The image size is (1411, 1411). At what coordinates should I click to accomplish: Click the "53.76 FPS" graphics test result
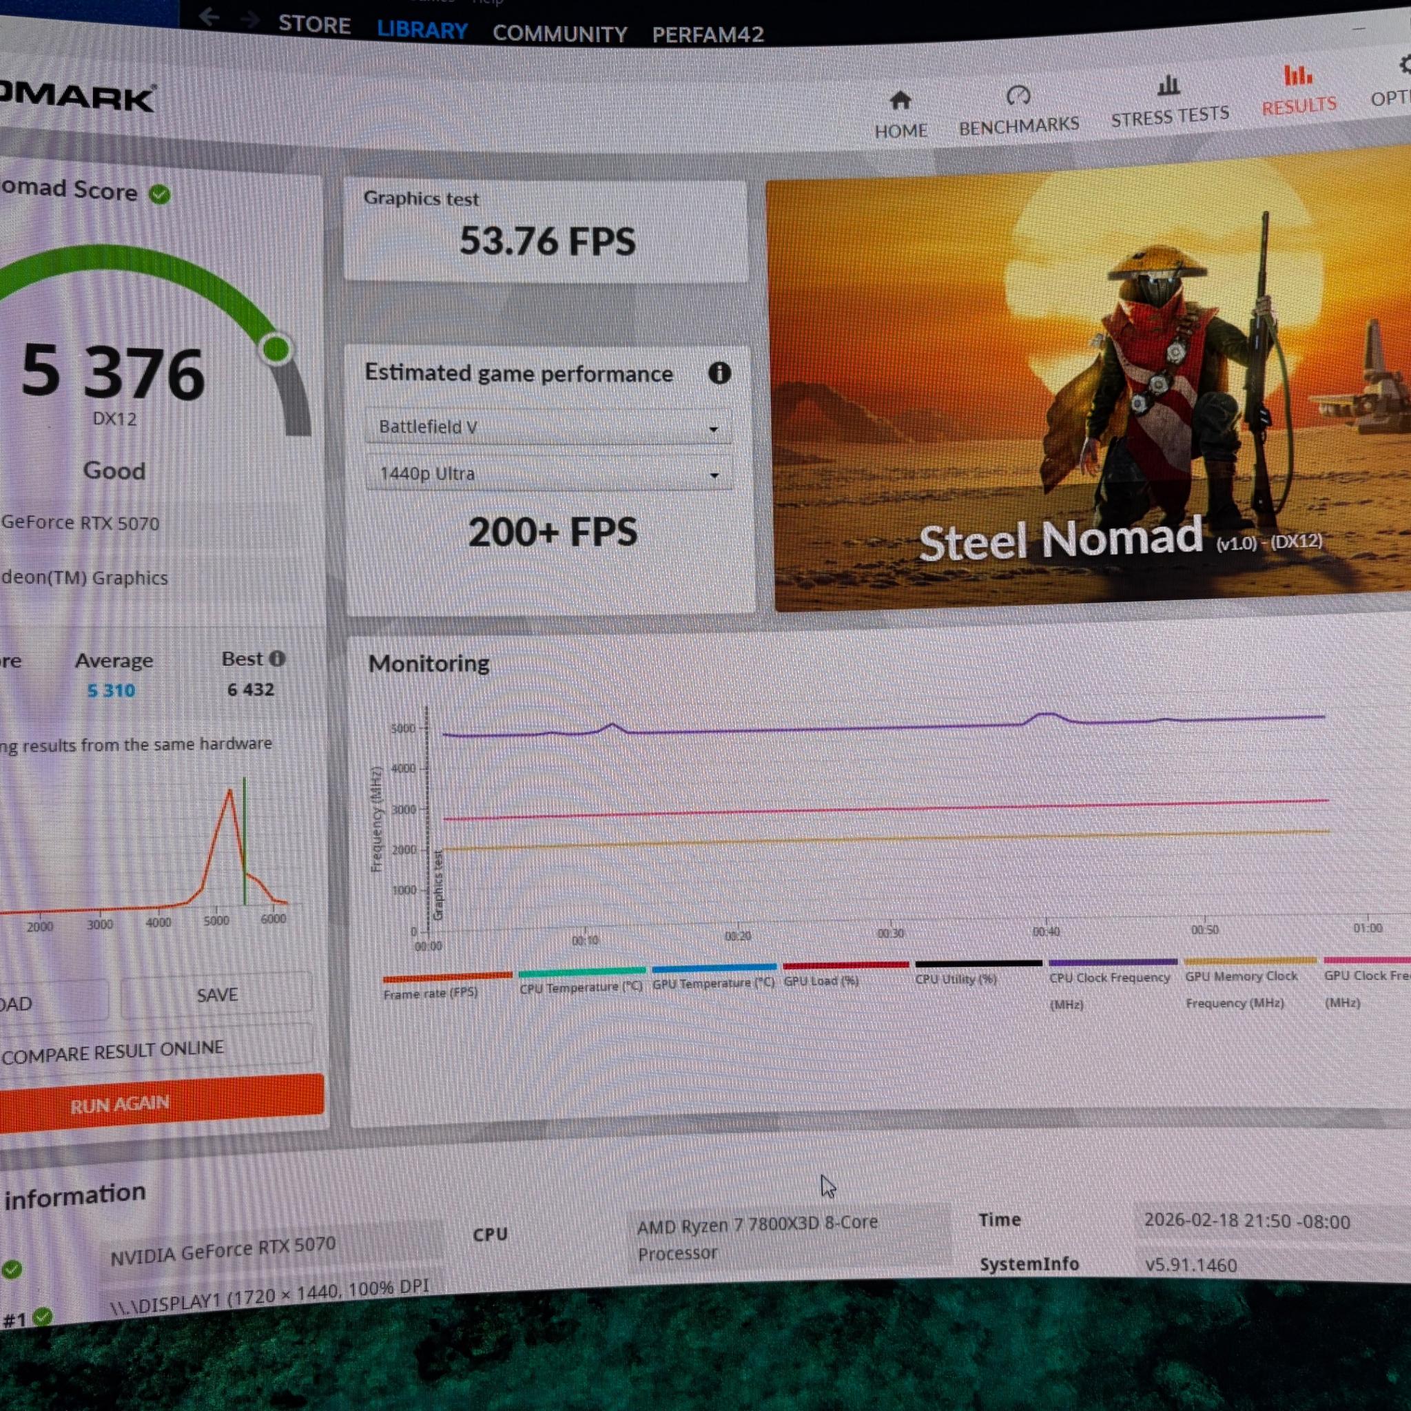(x=547, y=241)
